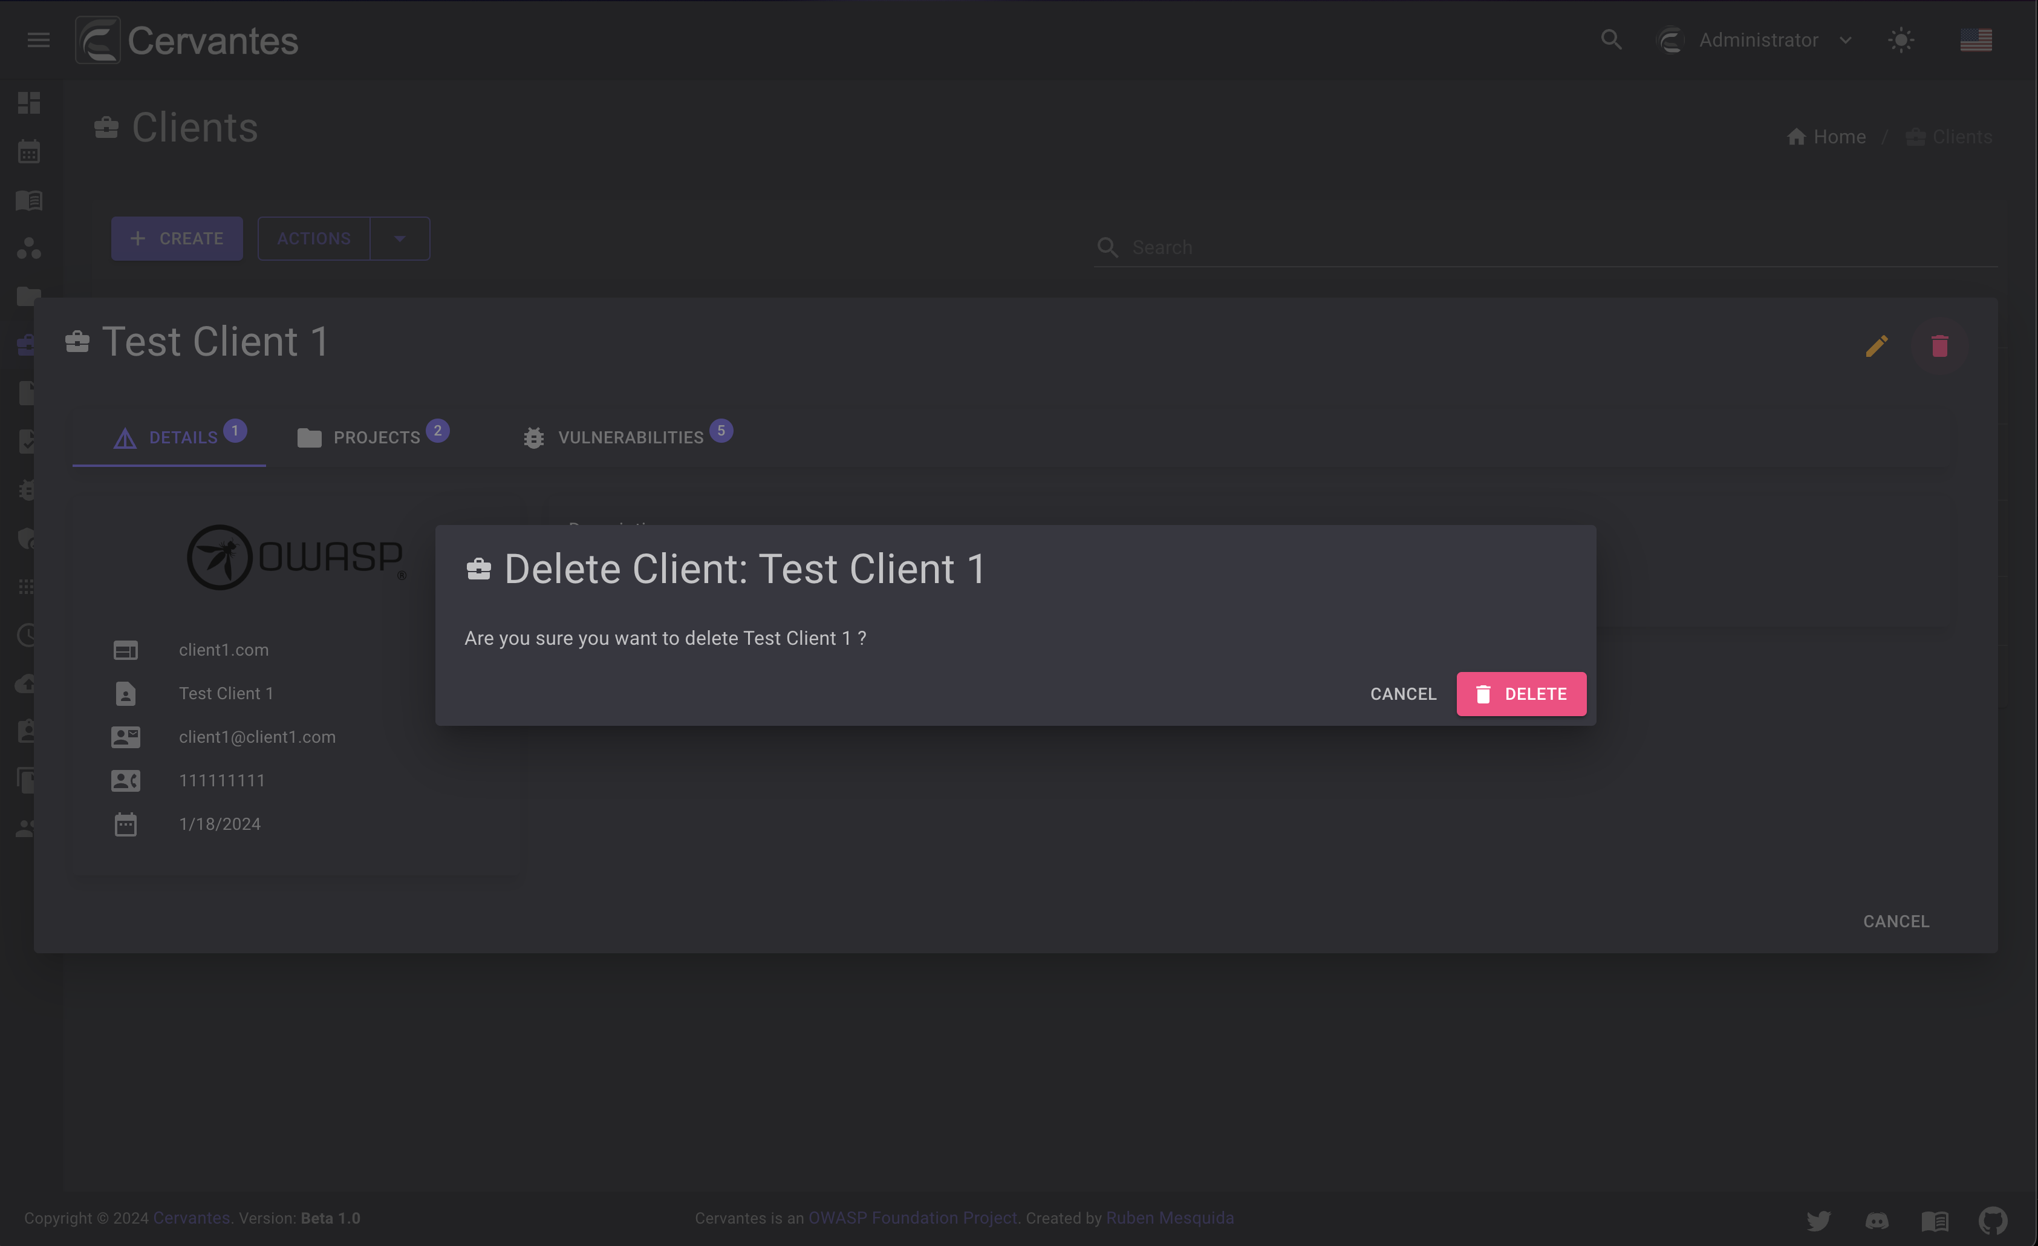Click the clients Search field

[1545, 247]
